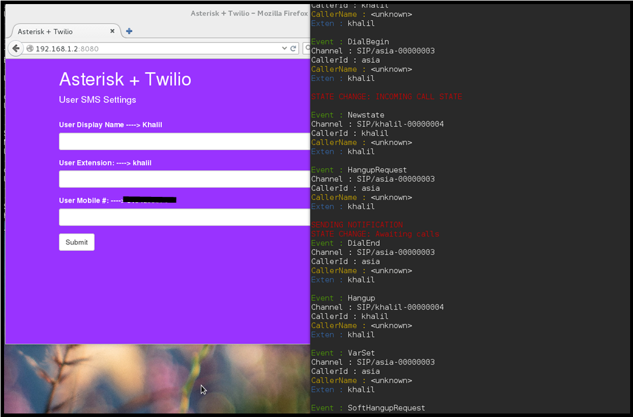Click the Submit button
Screen dimensions: 633x417
(77, 242)
